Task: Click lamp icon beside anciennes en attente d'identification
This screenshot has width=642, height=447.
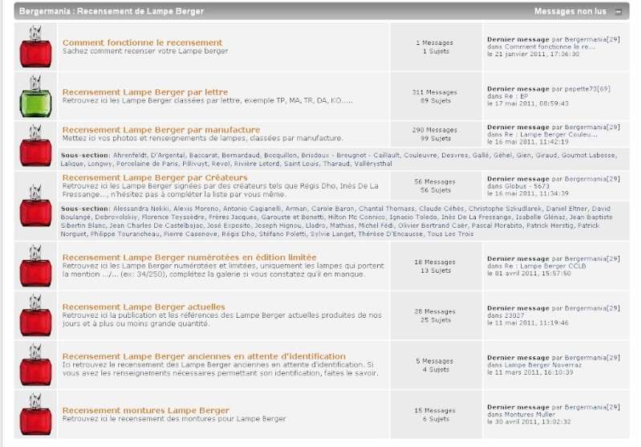Action: pyautogui.click(x=35, y=365)
